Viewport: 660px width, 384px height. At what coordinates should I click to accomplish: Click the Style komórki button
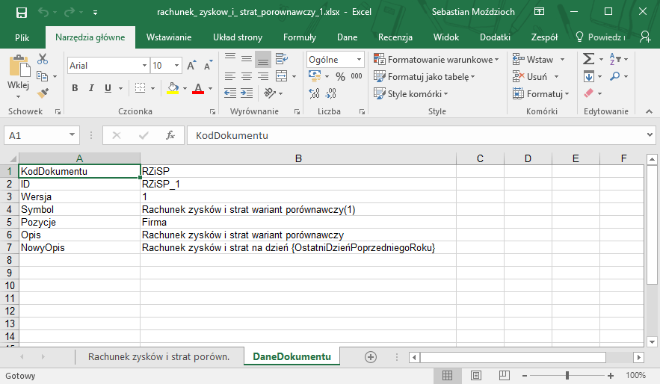tap(413, 94)
